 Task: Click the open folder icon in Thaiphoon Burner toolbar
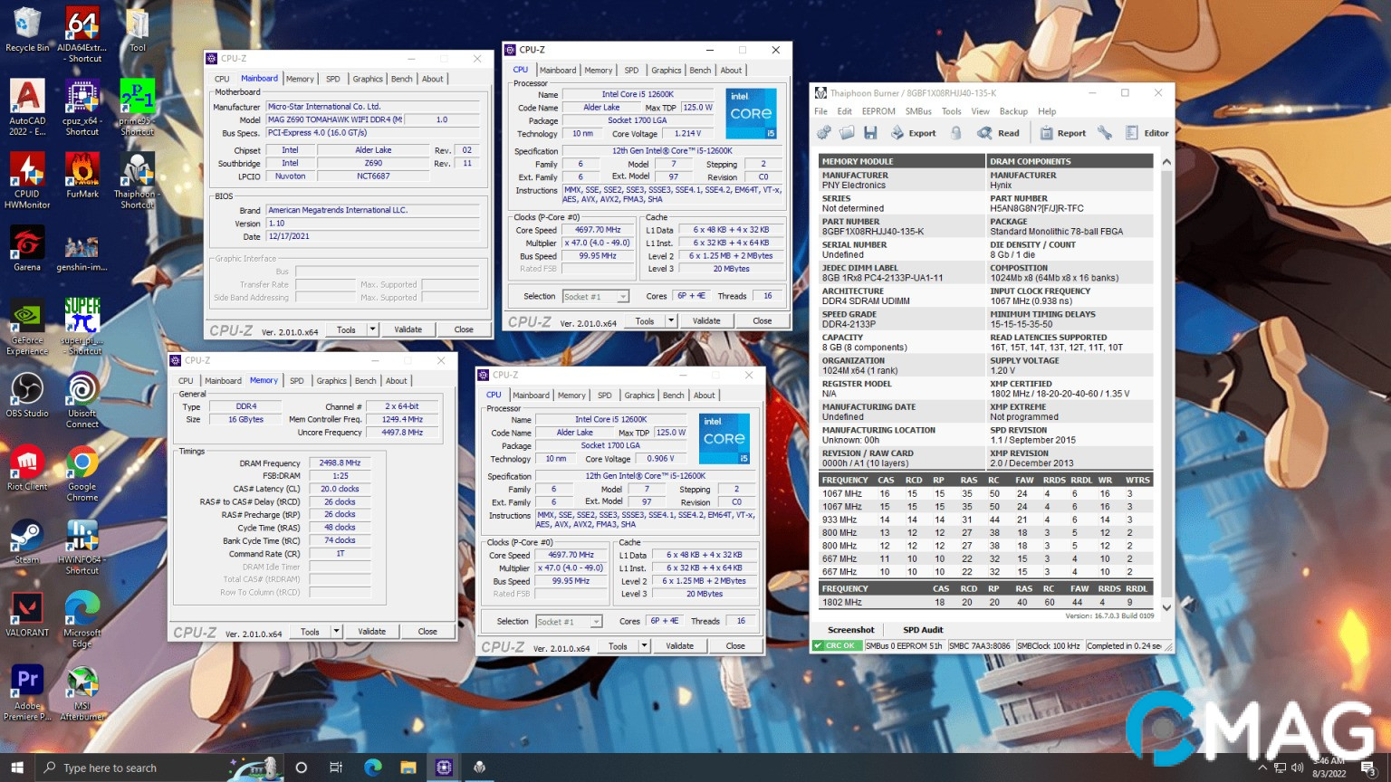[x=847, y=133]
